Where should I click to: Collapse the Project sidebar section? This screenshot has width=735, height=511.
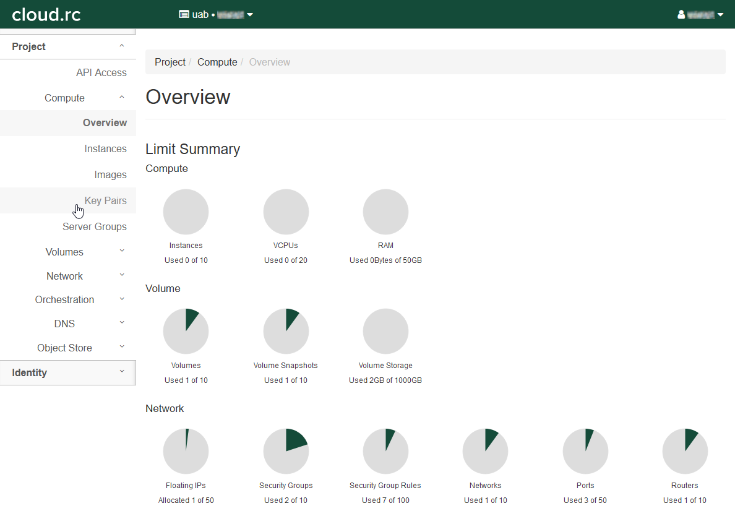pyautogui.click(x=67, y=47)
